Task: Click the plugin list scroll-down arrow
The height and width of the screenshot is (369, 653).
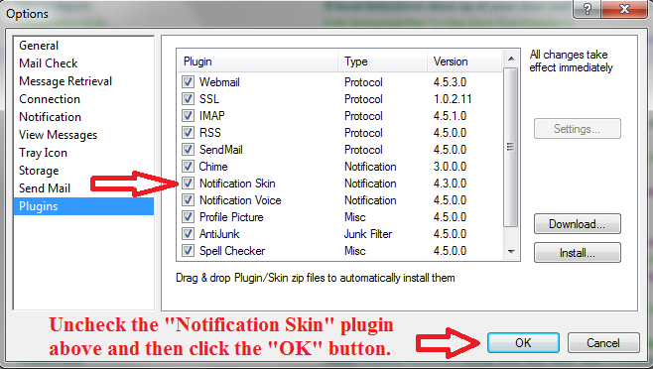Action: (x=511, y=252)
